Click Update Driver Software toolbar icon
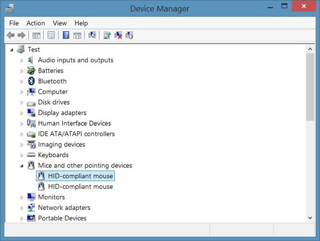This screenshot has height=241, width=320. pos(107,35)
